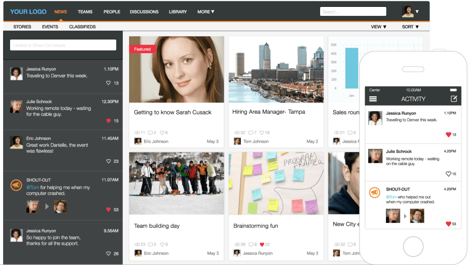The image size is (468, 265).
Task: Click comments icon on Sarah Cusack story
Action: click(150, 132)
